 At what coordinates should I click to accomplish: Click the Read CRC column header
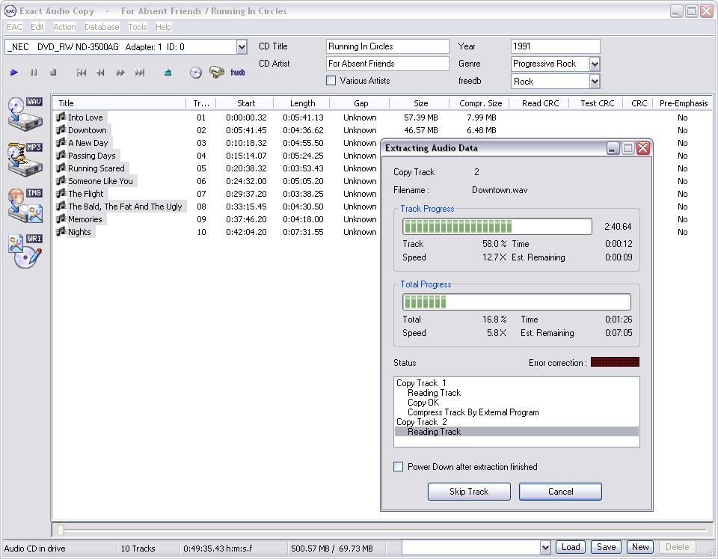[x=540, y=103]
